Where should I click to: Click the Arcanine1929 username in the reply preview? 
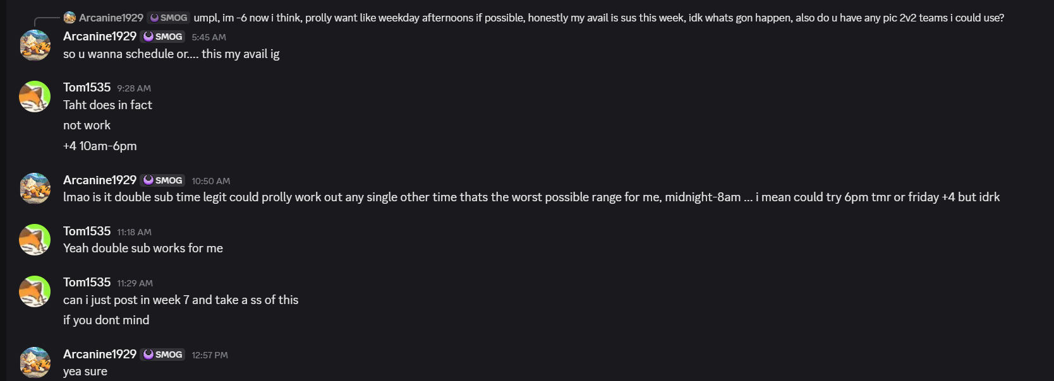coord(111,18)
